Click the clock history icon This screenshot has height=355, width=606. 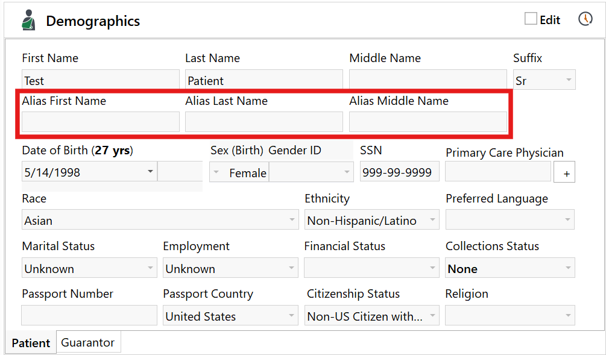point(585,19)
